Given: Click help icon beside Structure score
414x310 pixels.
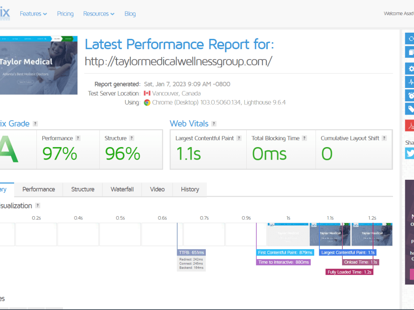Looking at the screenshot, I should (x=132, y=138).
